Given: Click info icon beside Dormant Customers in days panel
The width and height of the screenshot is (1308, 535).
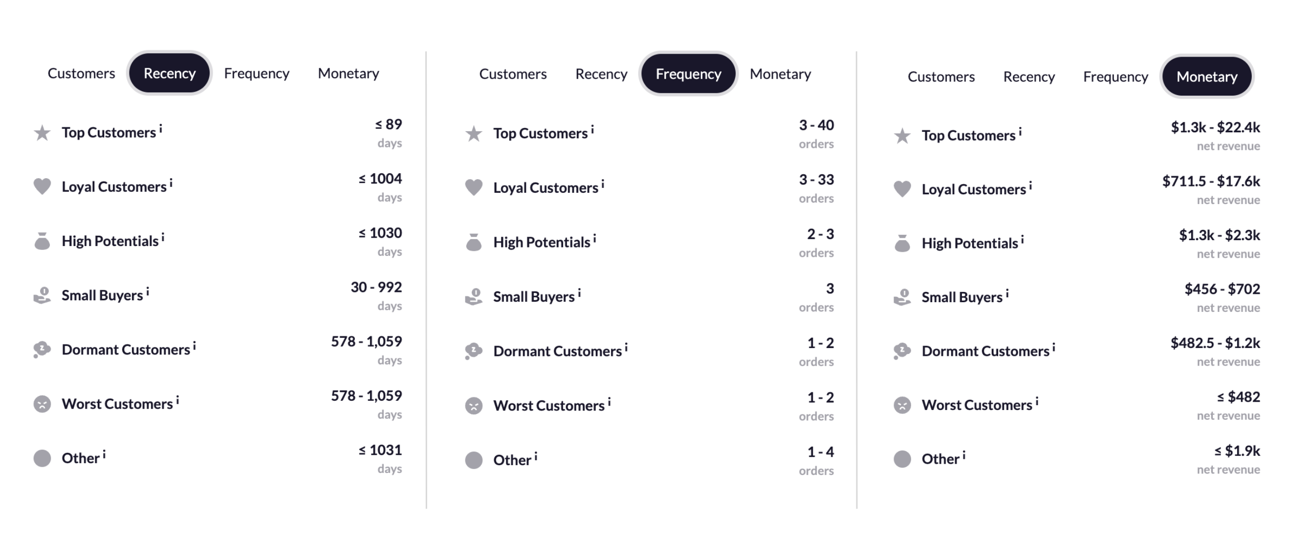Looking at the screenshot, I should (194, 345).
